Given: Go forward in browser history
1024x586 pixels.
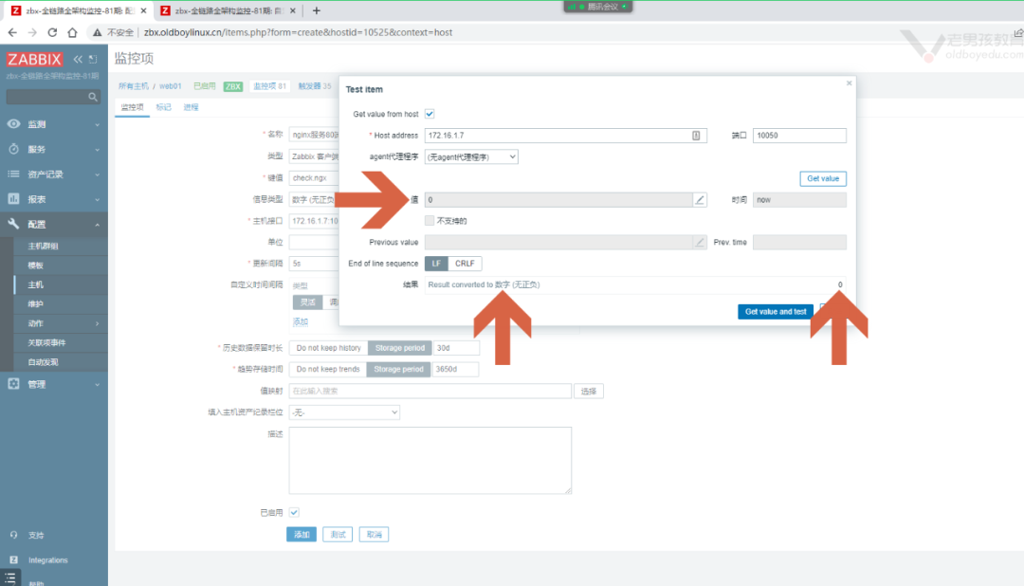Looking at the screenshot, I should pyautogui.click(x=32, y=32).
